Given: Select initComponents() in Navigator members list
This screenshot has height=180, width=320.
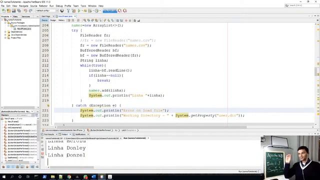Looking at the screenshot, I should click(x=14, y=127).
